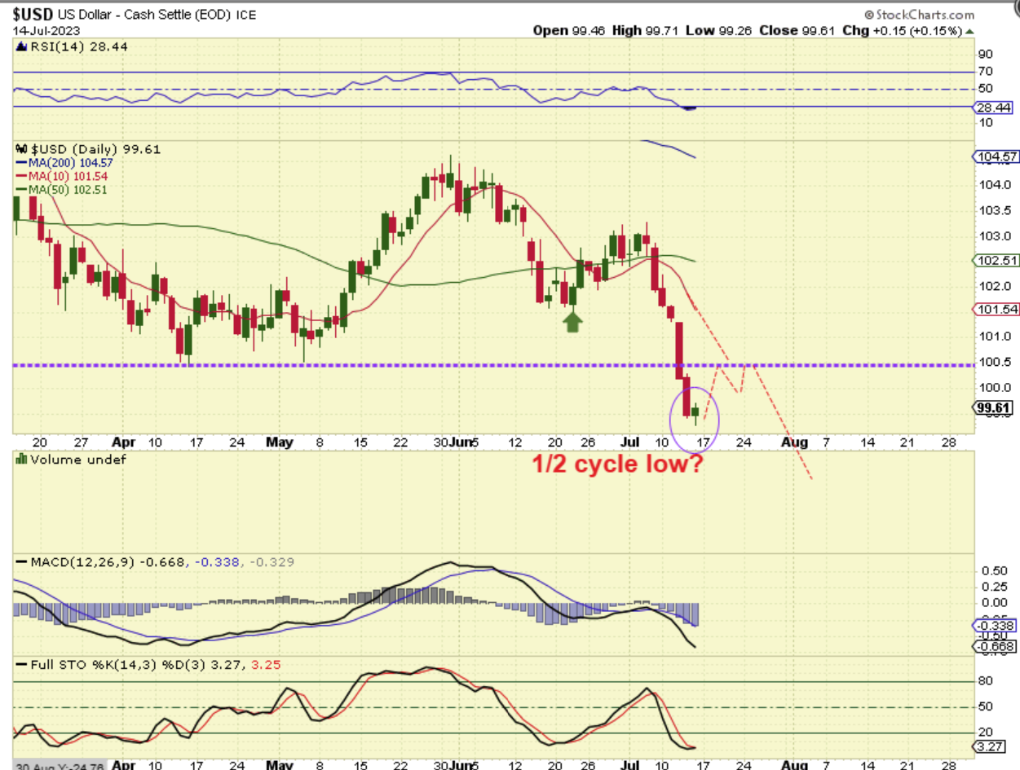Screen dimensions: 1020x770
Task: Click the 'Volume undef' panel label
Action: (78, 459)
